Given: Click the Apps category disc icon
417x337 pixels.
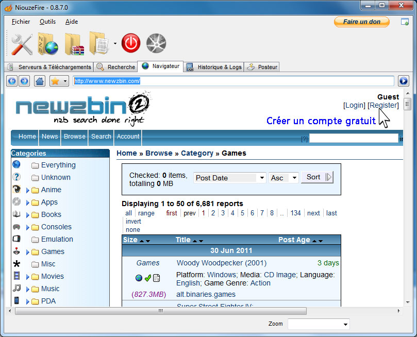Looking at the screenshot, I should click(16, 201).
